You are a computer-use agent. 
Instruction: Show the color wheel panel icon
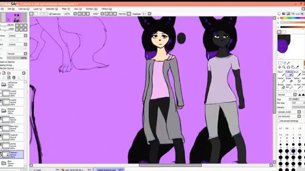pyautogui.click(x=279, y=14)
